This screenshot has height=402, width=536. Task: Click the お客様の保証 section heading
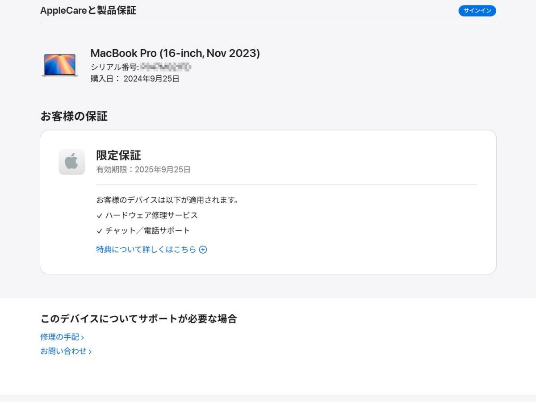pos(74,117)
